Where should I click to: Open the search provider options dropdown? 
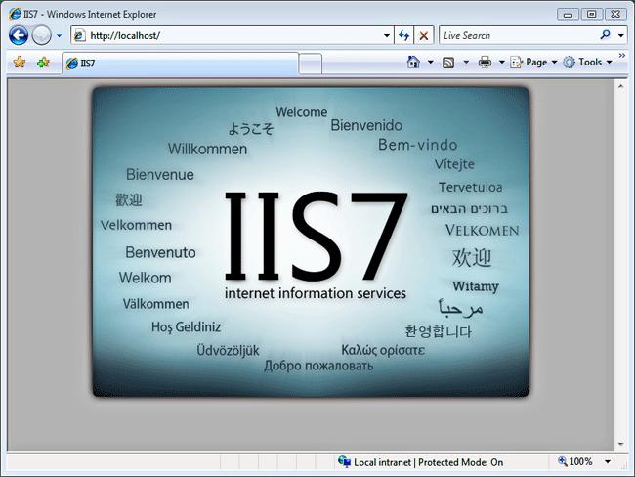coord(620,35)
